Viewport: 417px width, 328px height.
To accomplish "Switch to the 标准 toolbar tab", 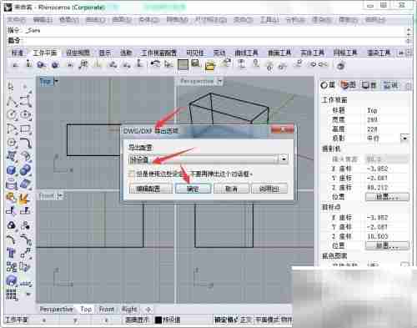I will pyautogui.click(x=18, y=53).
